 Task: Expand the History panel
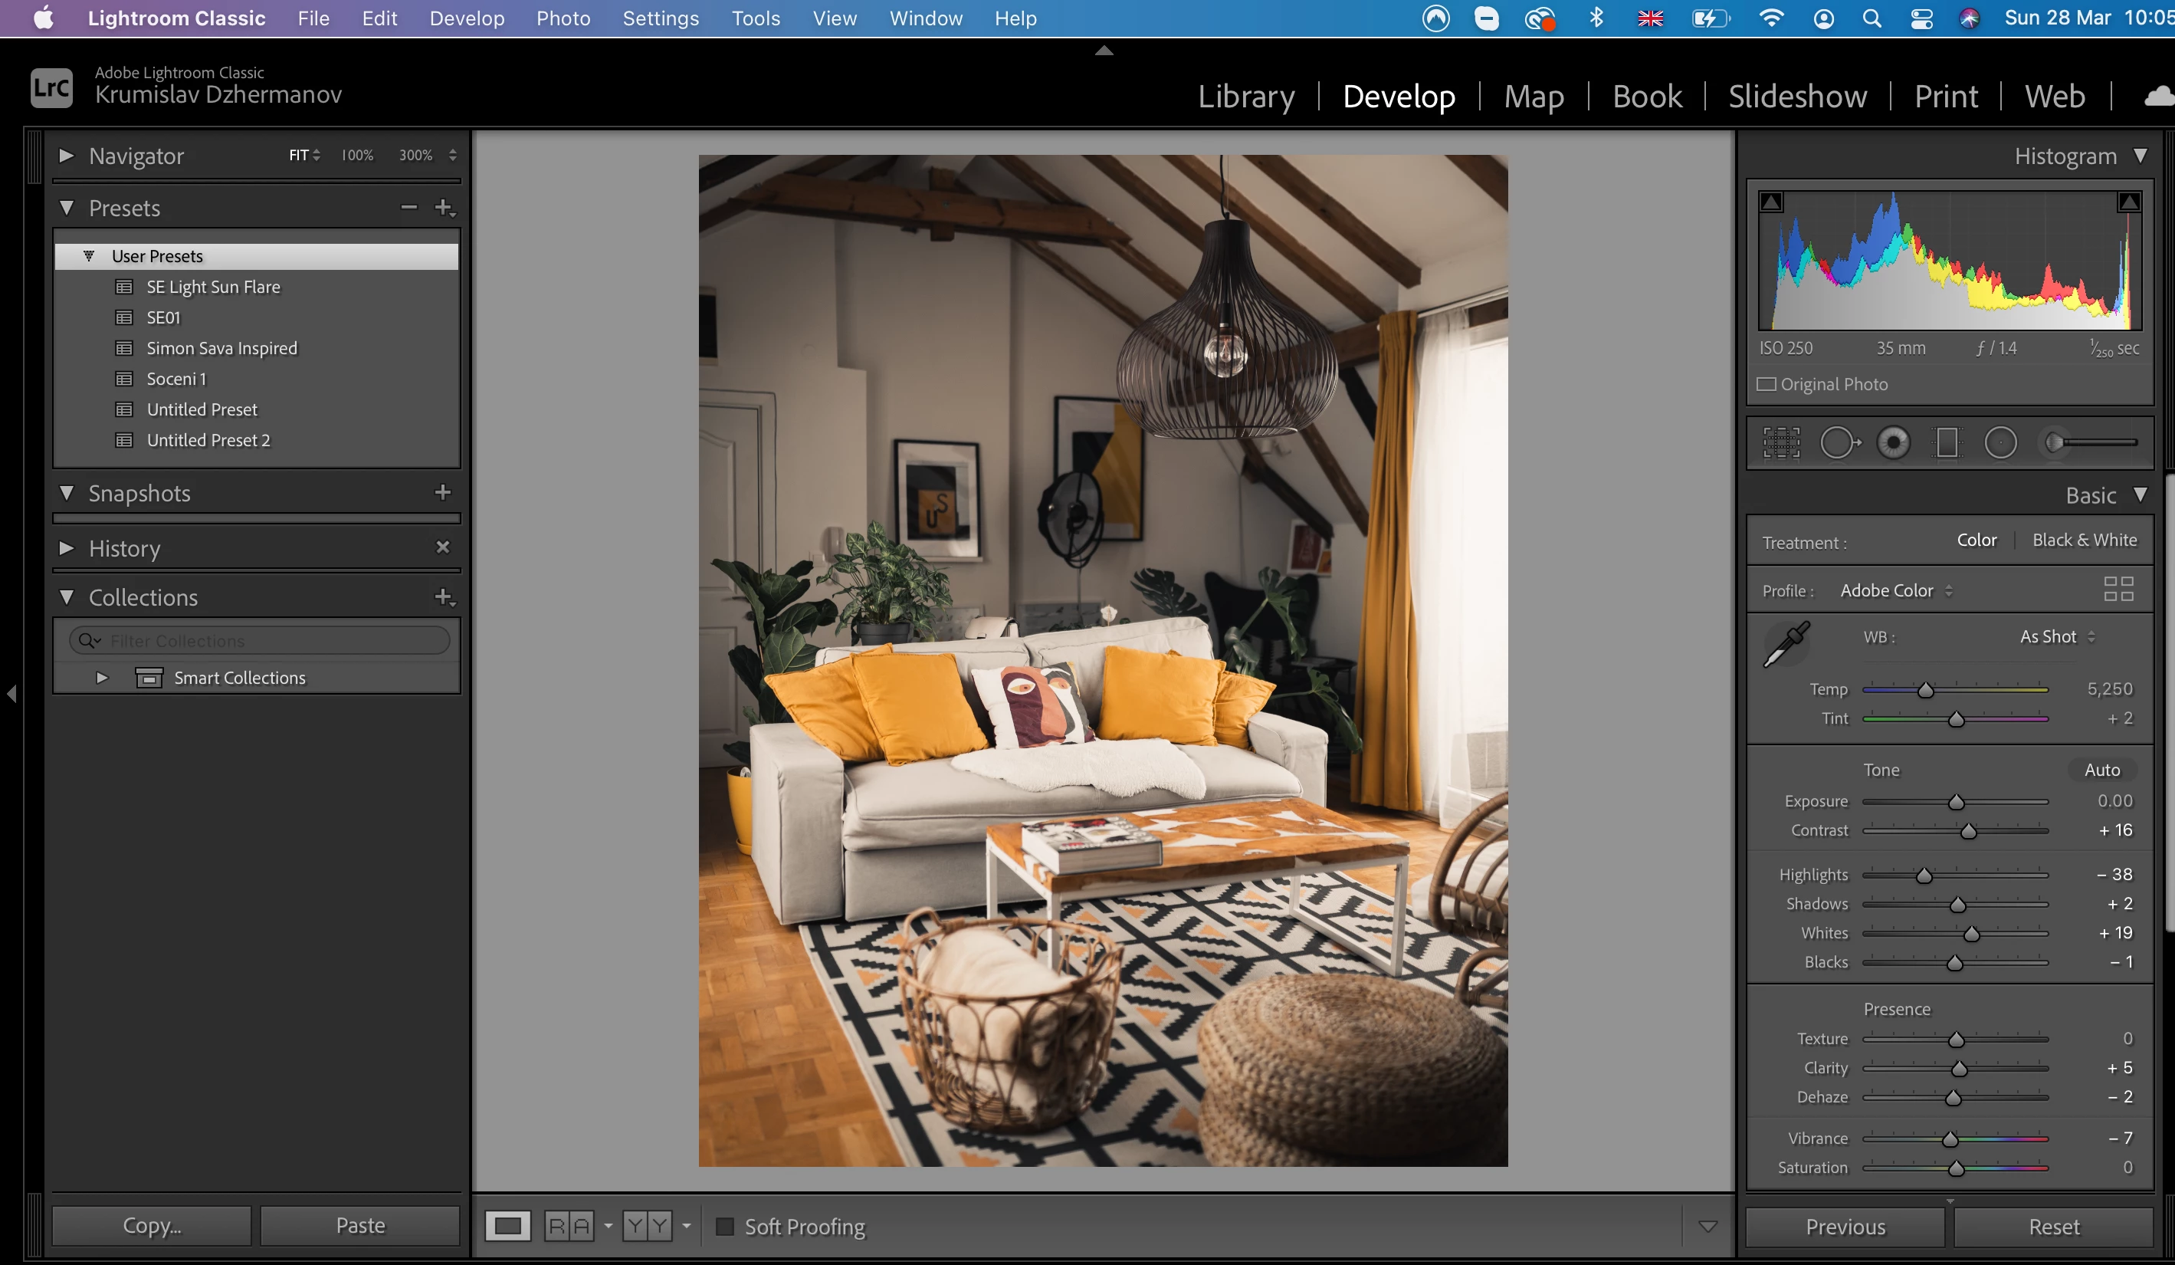(x=67, y=548)
